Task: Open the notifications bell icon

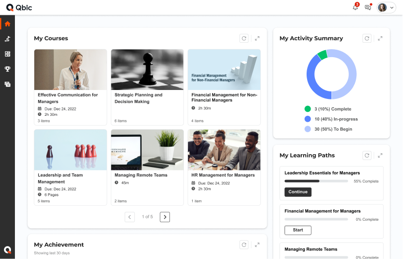Action: coord(355,7)
